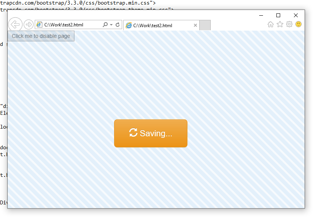Image resolution: width=313 pixels, height=217 pixels.
Task: Click the address bar URL text field
Action: tap(71, 25)
